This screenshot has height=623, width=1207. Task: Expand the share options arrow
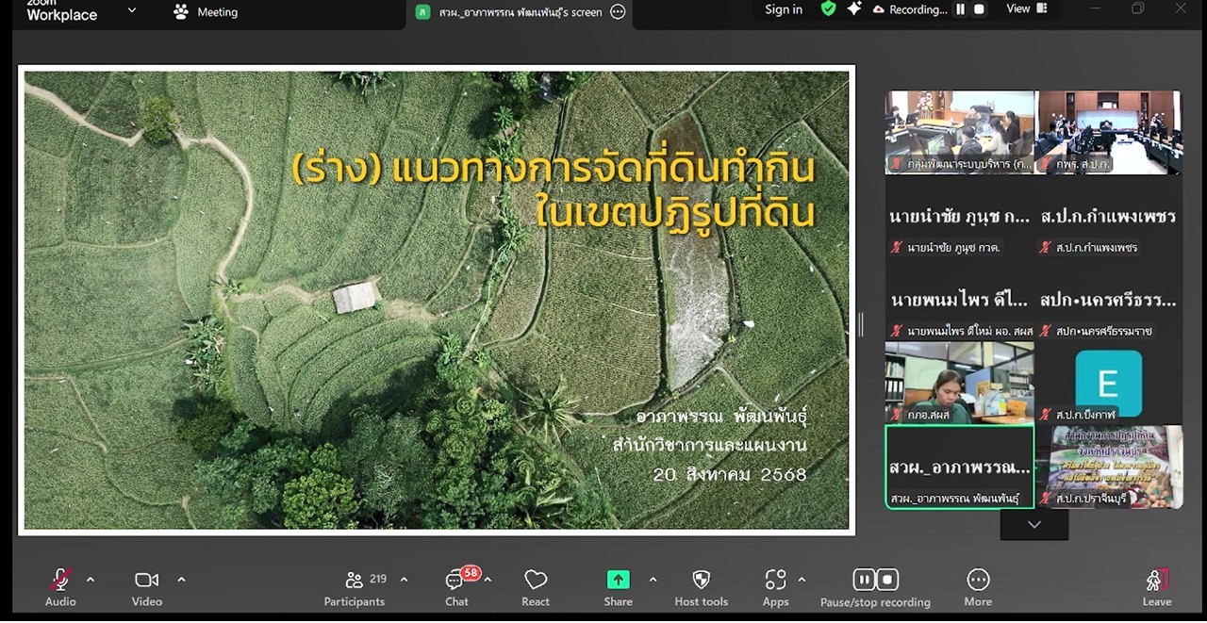pyautogui.click(x=653, y=580)
